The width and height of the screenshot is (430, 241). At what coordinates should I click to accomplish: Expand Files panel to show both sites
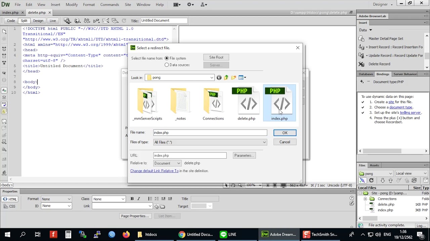pos(426,180)
